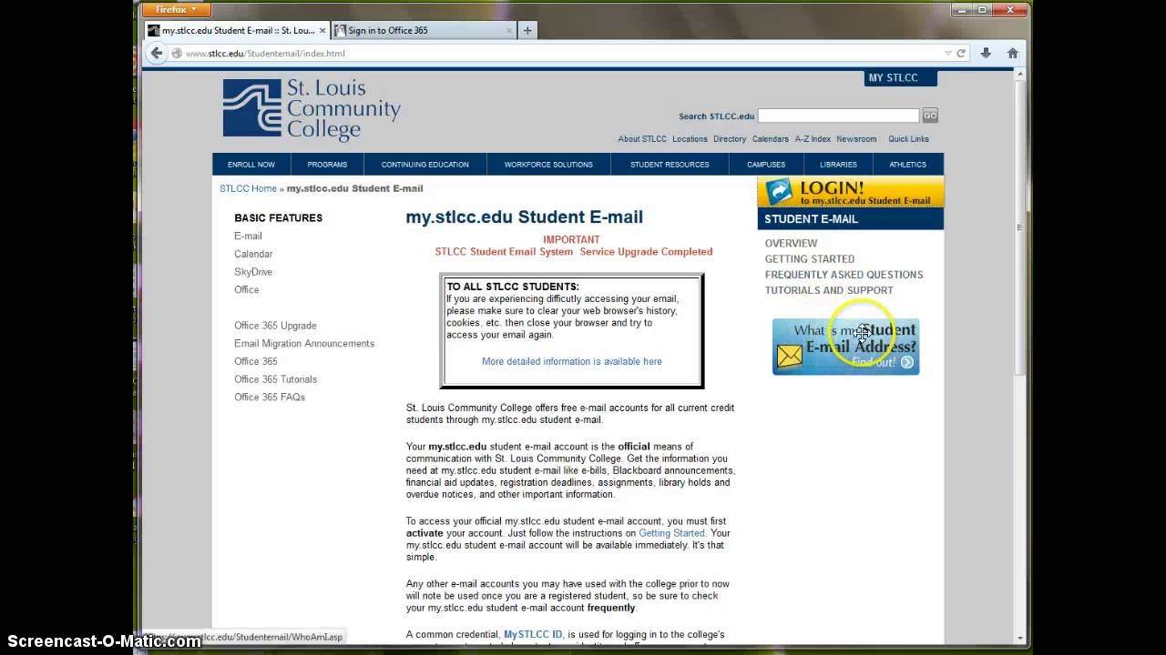The image size is (1166, 655).
Task: Click the What's my Student E-mail Address banner
Action: click(x=845, y=347)
